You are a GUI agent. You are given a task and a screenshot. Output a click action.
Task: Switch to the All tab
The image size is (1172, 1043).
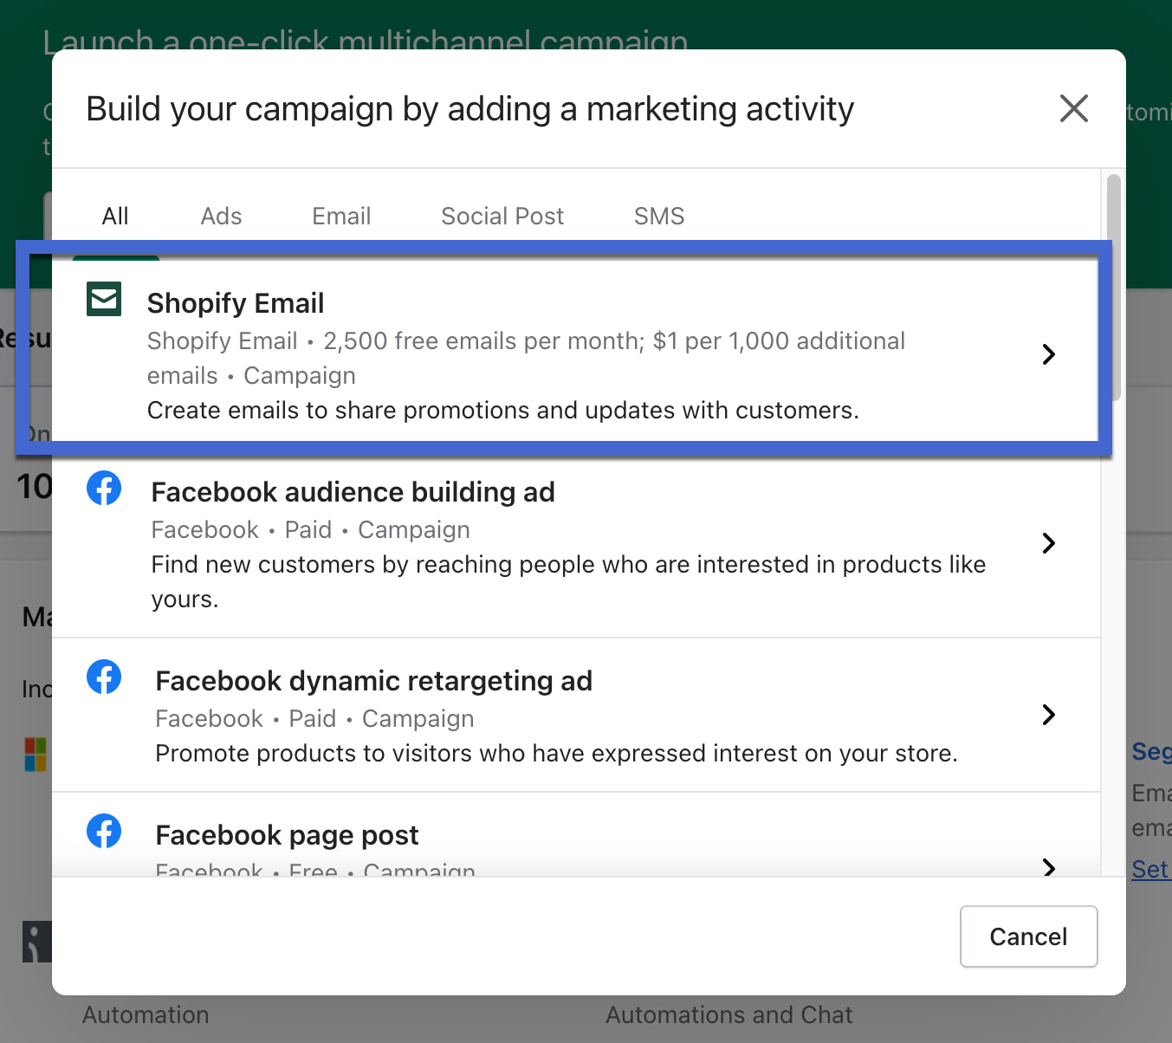click(x=115, y=217)
